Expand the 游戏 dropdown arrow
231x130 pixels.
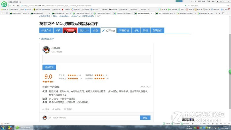point(210,10)
